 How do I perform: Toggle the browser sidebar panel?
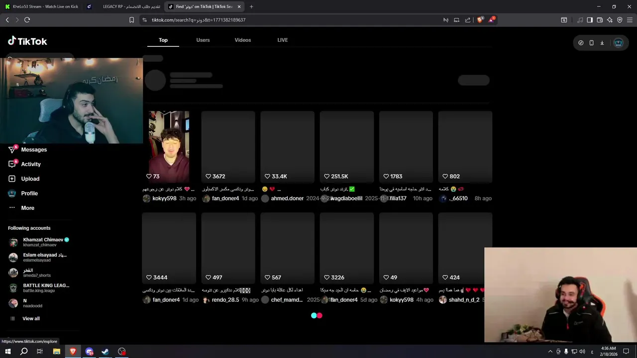(590, 20)
